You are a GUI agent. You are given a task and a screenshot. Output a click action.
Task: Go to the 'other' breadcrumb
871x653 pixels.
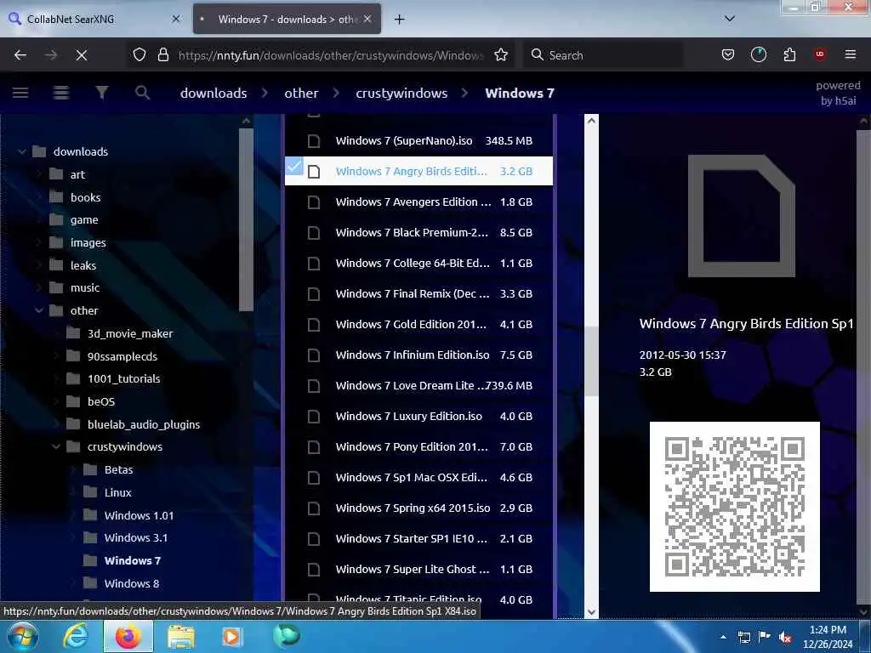(x=302, y=93)
